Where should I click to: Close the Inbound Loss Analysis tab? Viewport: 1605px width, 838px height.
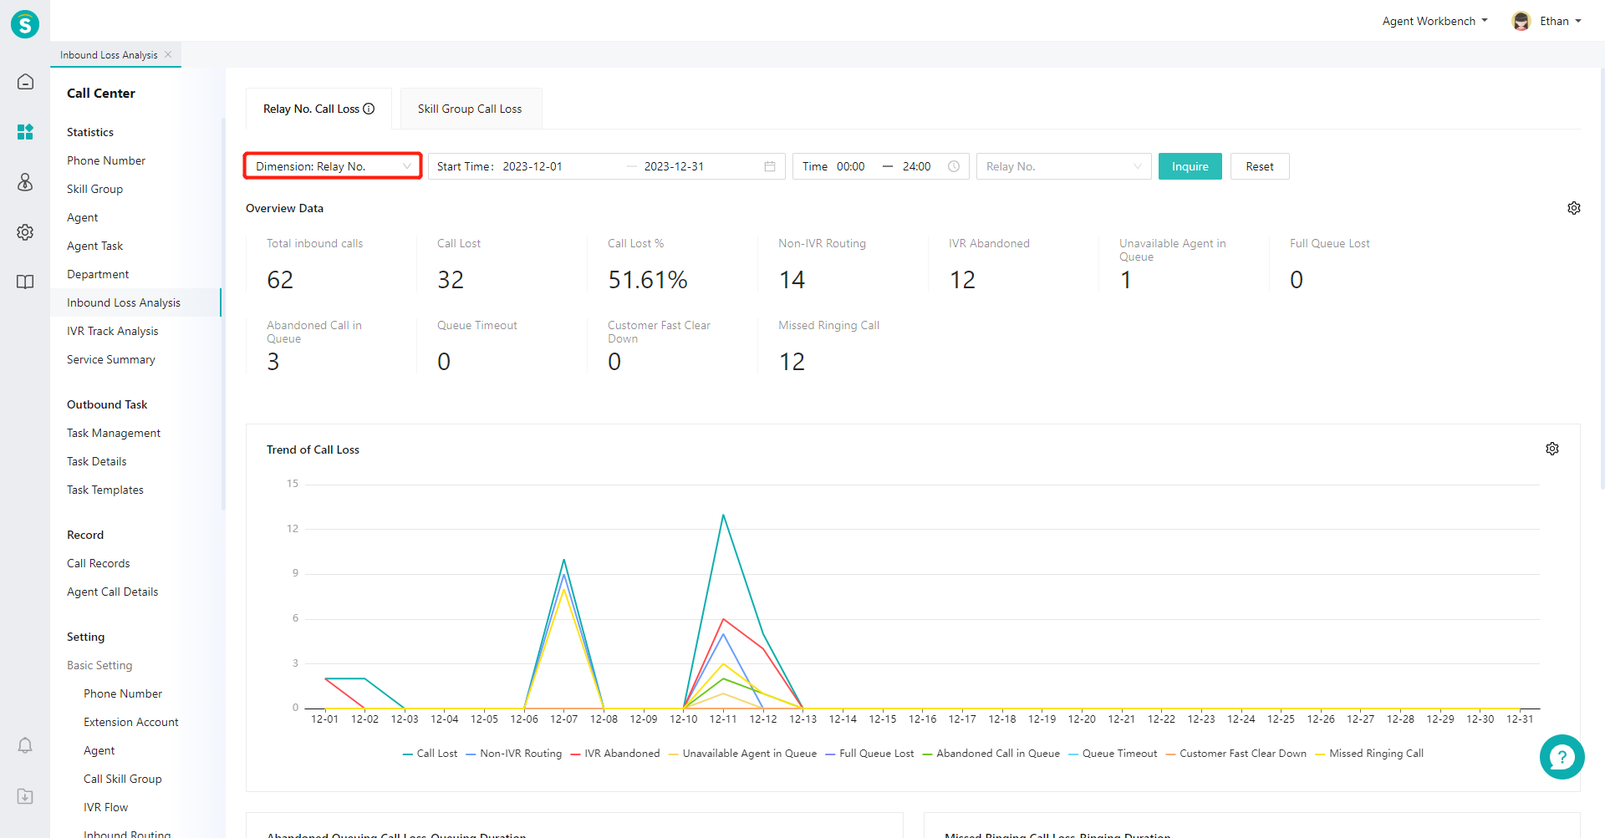click(x=168, y=54)
